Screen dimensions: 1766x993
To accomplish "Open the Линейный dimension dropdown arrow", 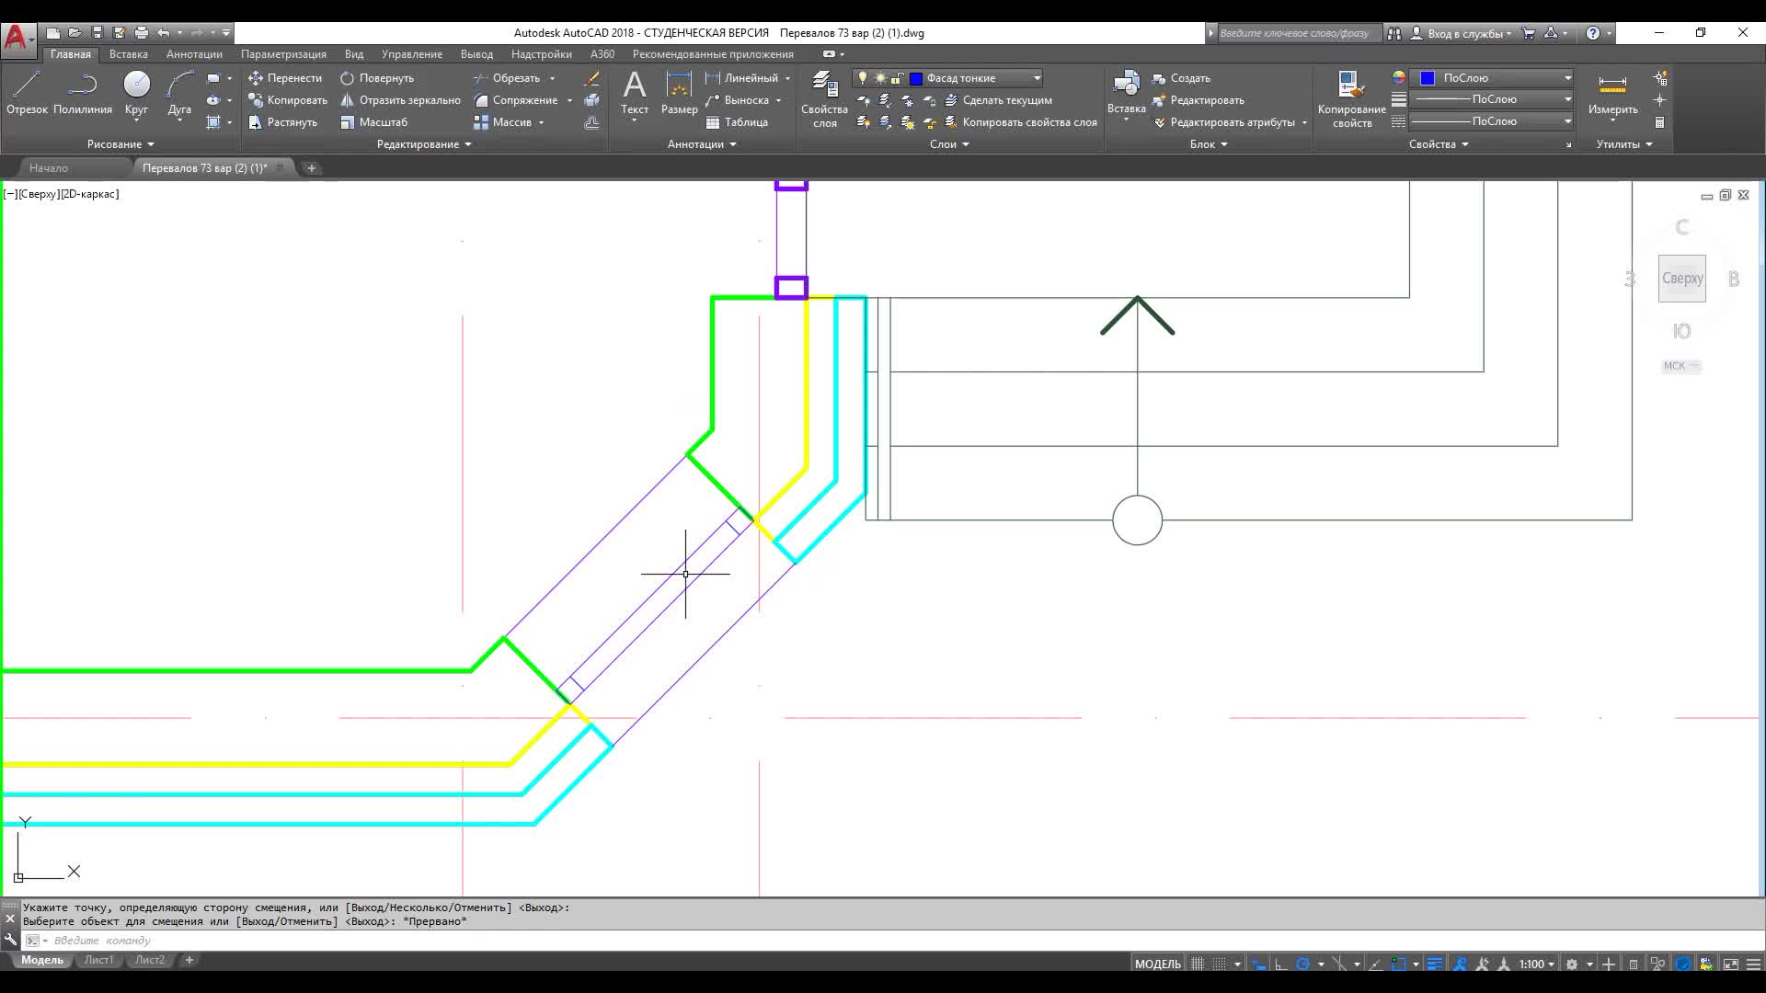I will point(787,78).
